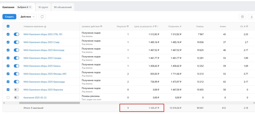Click the horizontal scrollbar thumb under table

[x=49, y=103]
